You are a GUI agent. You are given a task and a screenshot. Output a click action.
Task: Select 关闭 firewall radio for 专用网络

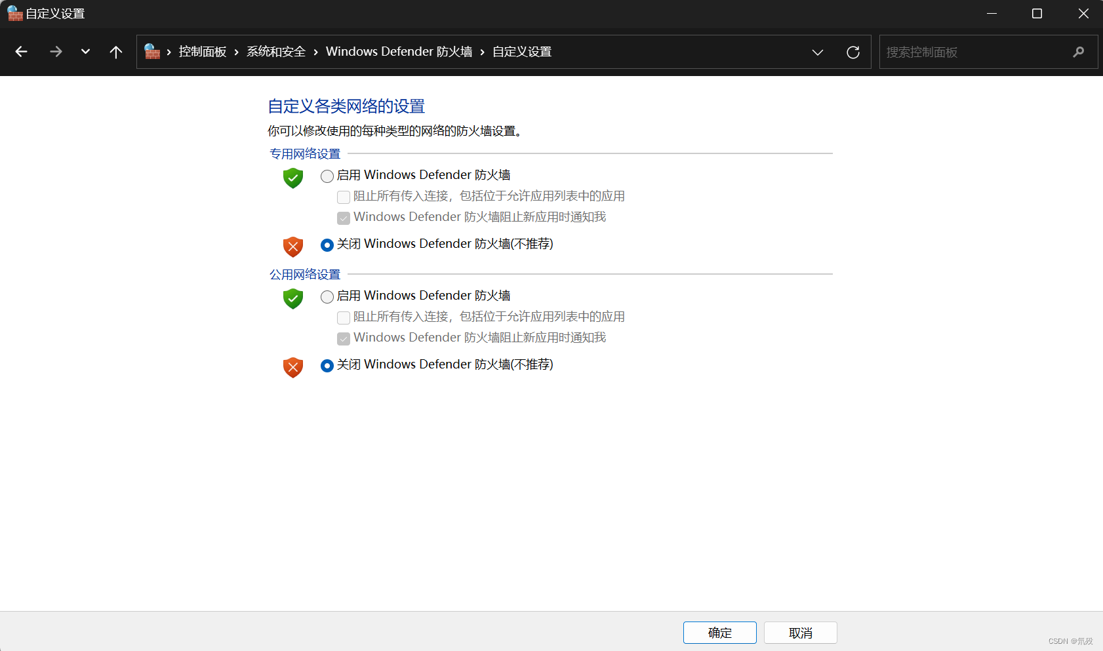click(x=327, y=245)
